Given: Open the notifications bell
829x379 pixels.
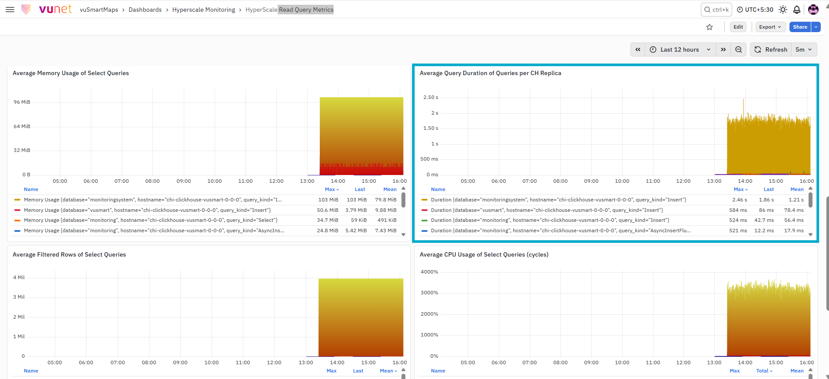Looking at the screenshot, I should [797, 10].
